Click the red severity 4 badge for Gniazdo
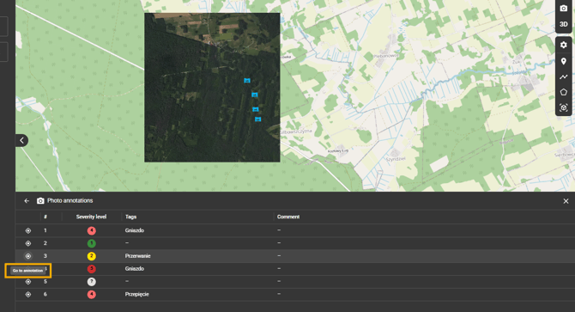Screen dimensions: 575x312 [91, 230]
